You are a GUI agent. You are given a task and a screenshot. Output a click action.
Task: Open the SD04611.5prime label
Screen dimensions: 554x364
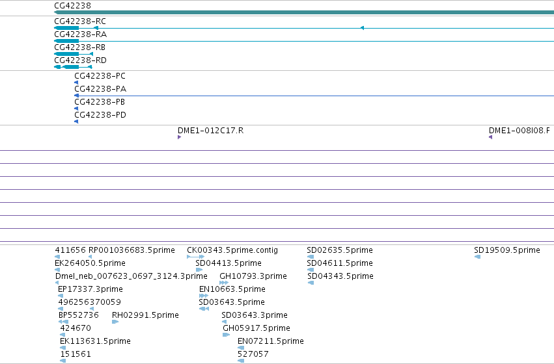pyautogui.click(x=340, y=263)
